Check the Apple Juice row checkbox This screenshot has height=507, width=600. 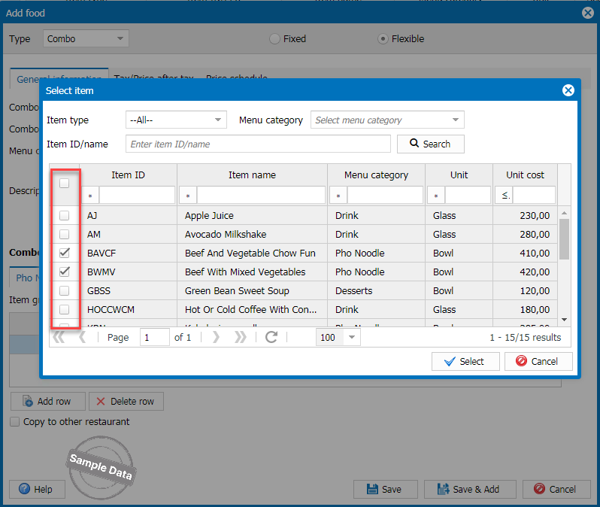(x=65, y=216)
